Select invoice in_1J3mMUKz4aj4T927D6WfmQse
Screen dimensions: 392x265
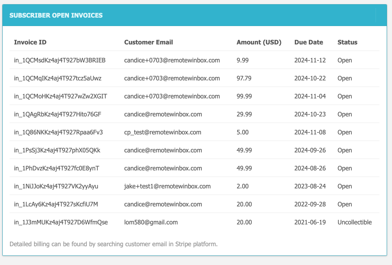[59, 222]
